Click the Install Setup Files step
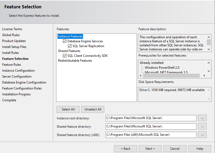215x153 pixels. tap(14, 47)
